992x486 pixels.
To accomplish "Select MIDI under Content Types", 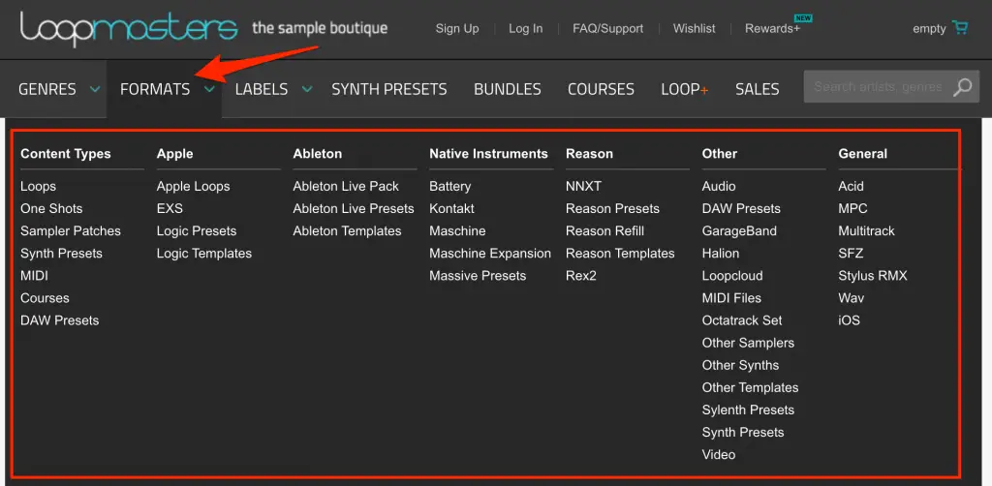I will [x=34, y=276].
